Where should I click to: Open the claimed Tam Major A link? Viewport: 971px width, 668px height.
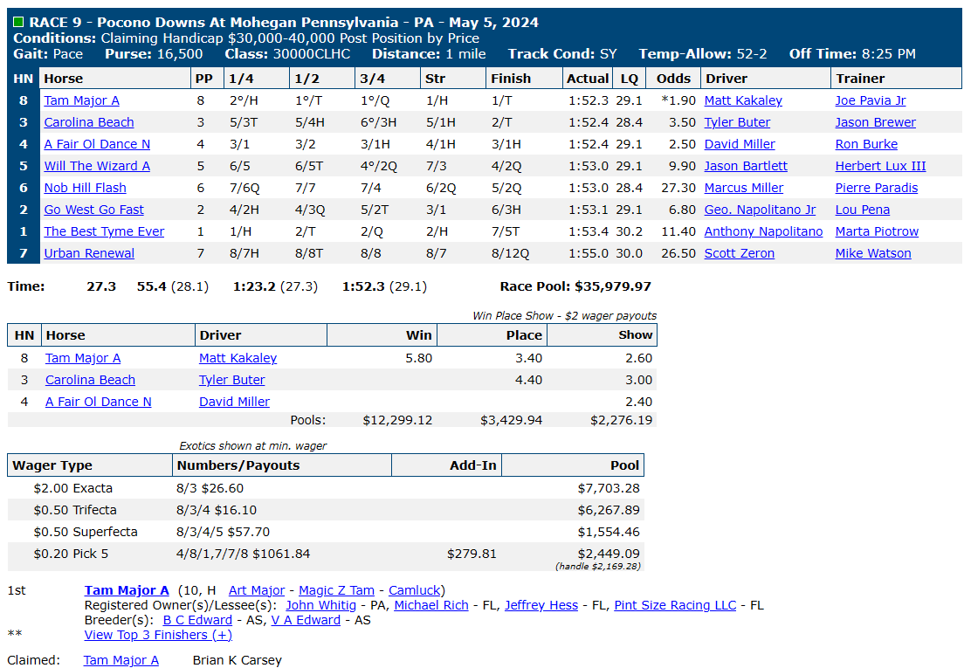(121, 660)
